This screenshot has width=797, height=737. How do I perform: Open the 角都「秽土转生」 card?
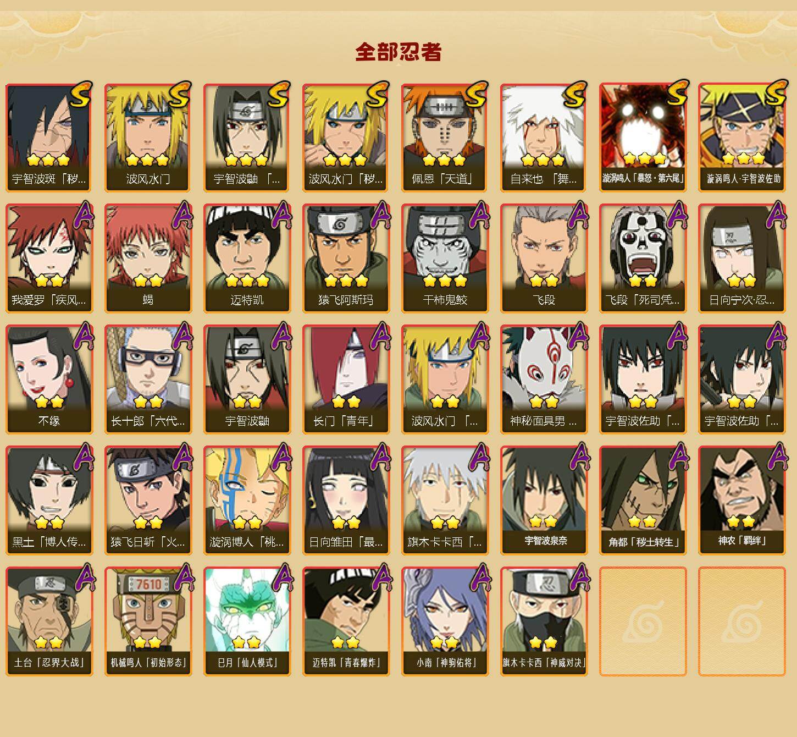coord(643,500)
